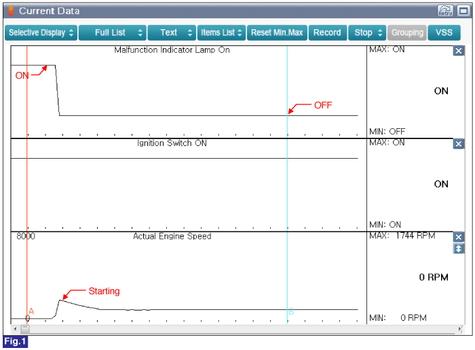Click the Reset Min.Max button
This screenshot has width=475, height=350.
coord(277,33)
